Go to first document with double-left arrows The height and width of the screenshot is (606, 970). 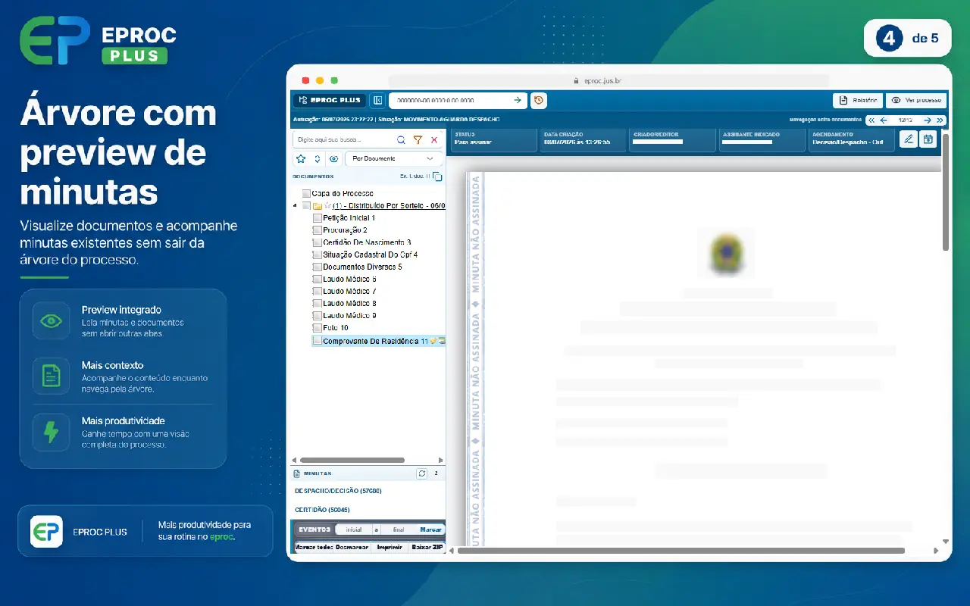click(x=871, y=120)
